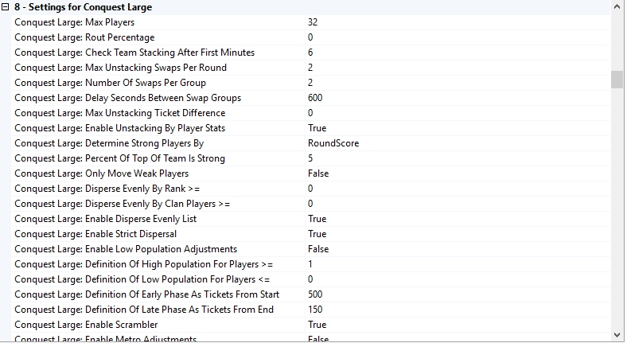This screenshot has width=627, height=343.
Task: Toggle Enable Strict Dispersal True value
Action: [317, 234]
